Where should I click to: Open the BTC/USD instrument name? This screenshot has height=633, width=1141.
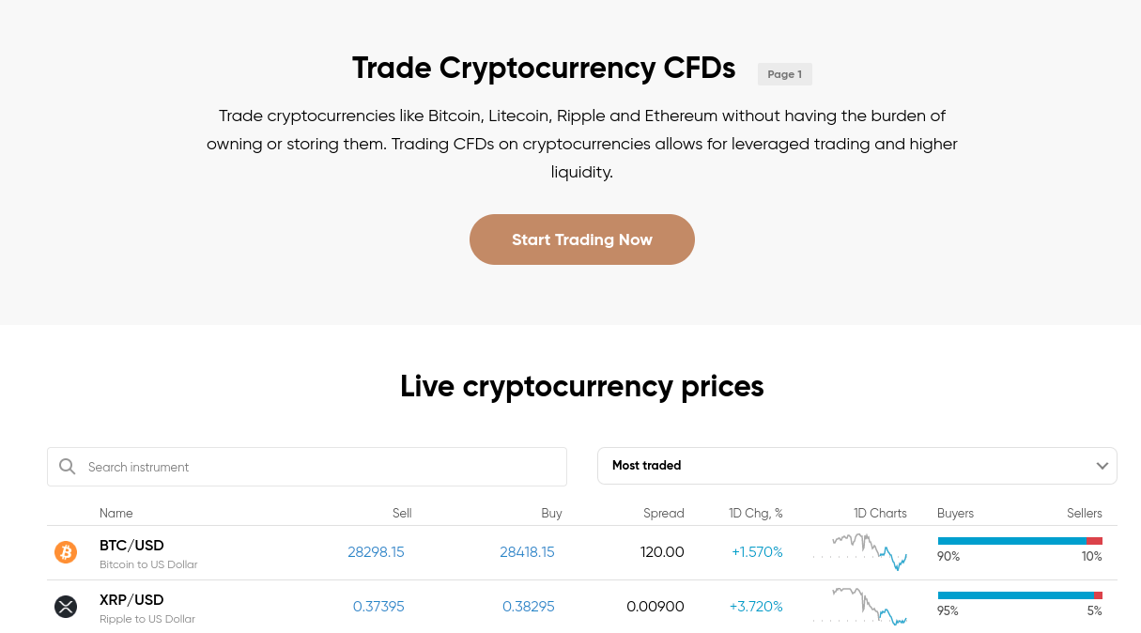[x=131, y=546]
